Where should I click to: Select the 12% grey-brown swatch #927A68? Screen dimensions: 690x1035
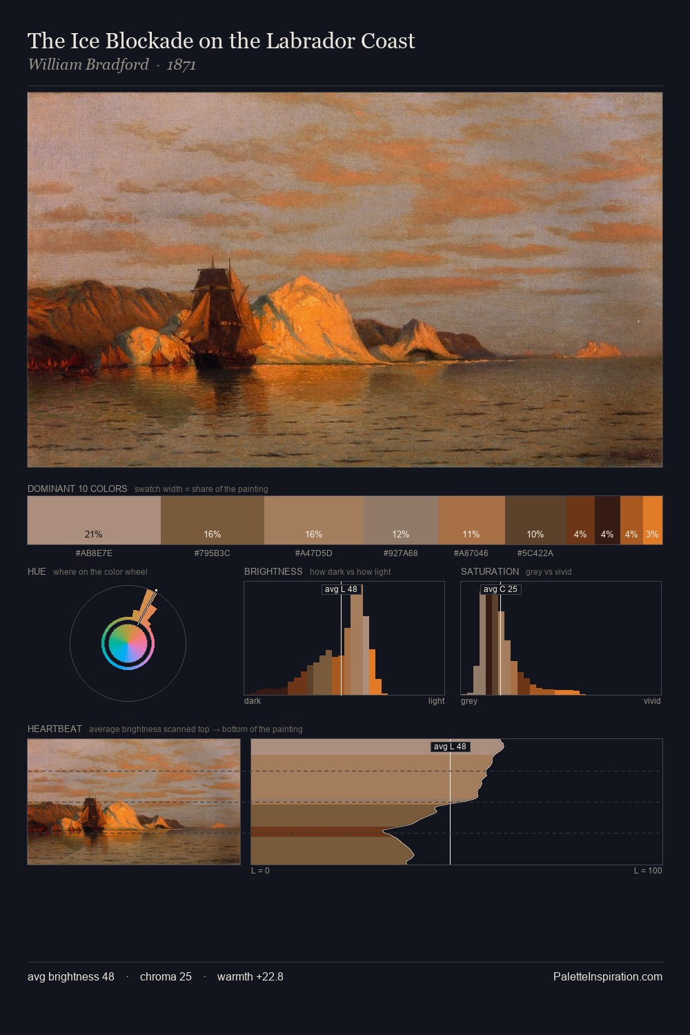point(401,520)
